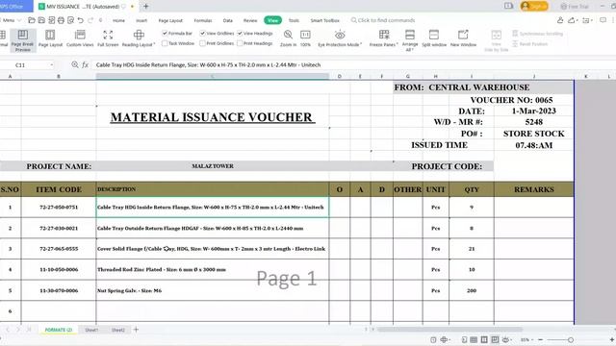
Task: Click the formula bar text
Action: 208,64
